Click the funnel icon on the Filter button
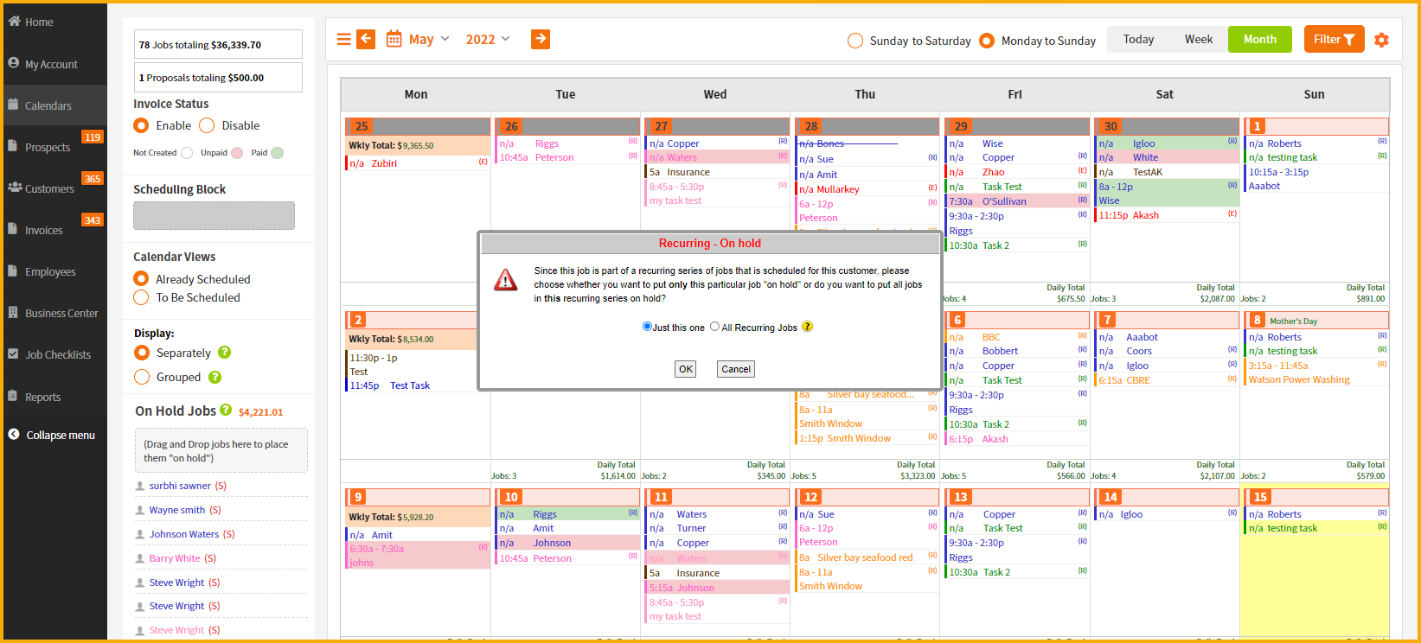 [1349, 40]
